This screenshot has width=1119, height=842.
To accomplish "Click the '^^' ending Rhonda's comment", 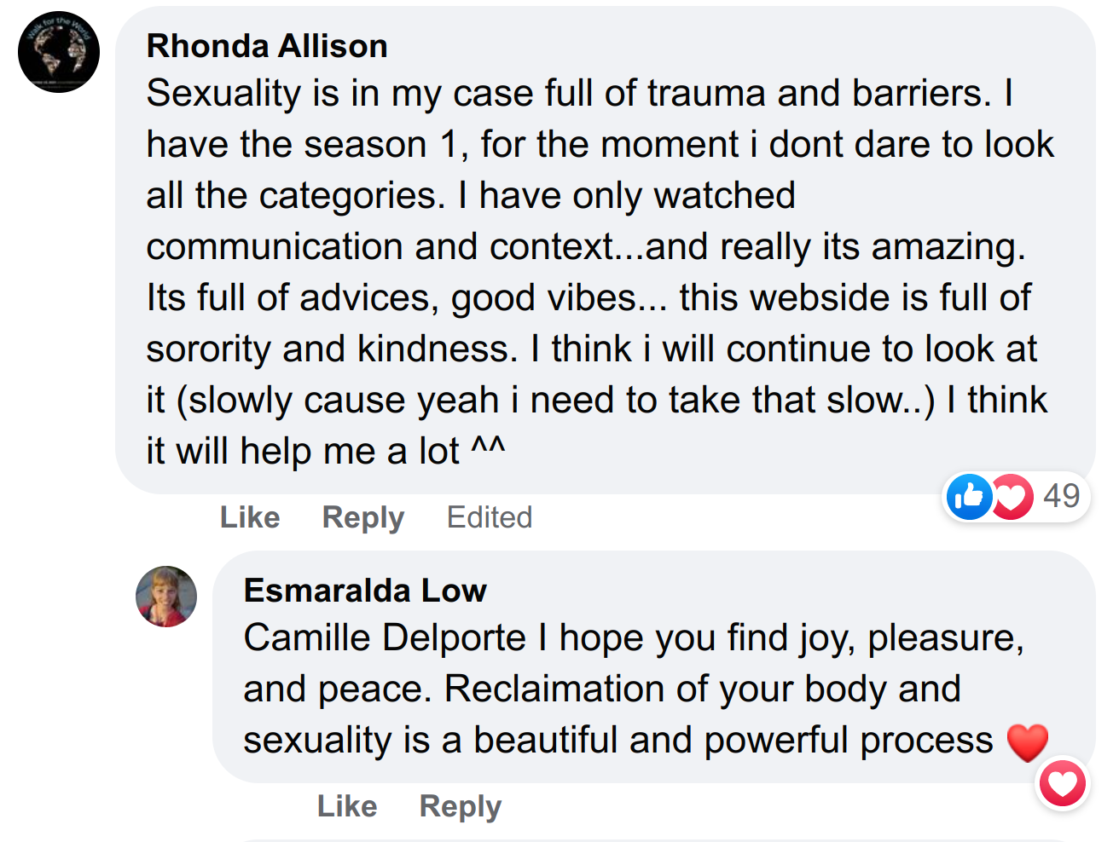I will (x=488, y=449).
